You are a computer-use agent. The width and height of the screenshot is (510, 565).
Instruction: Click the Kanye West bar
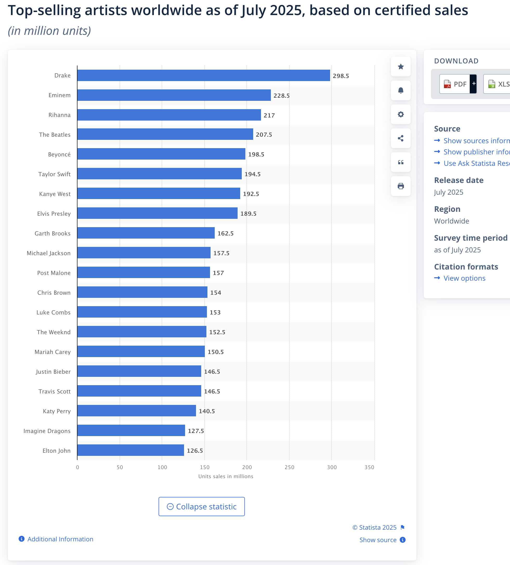[x=159, y=194]
